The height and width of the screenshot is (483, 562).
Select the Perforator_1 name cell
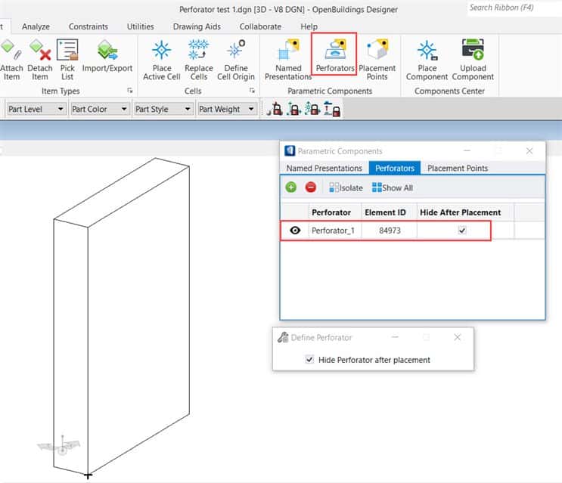(335, 231)
